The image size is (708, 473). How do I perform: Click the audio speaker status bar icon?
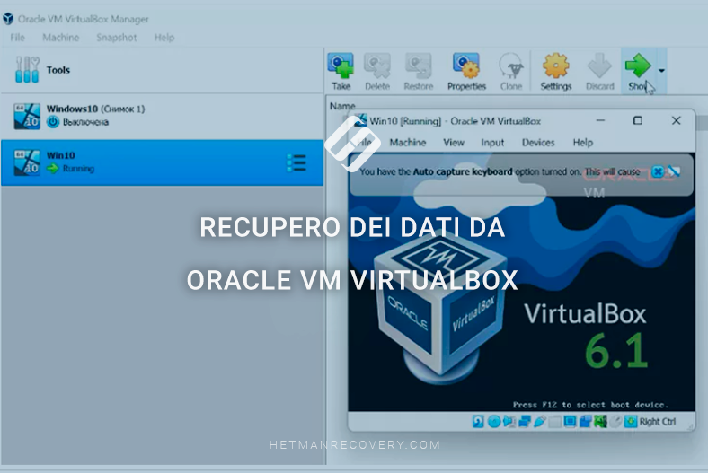[509, 422]
